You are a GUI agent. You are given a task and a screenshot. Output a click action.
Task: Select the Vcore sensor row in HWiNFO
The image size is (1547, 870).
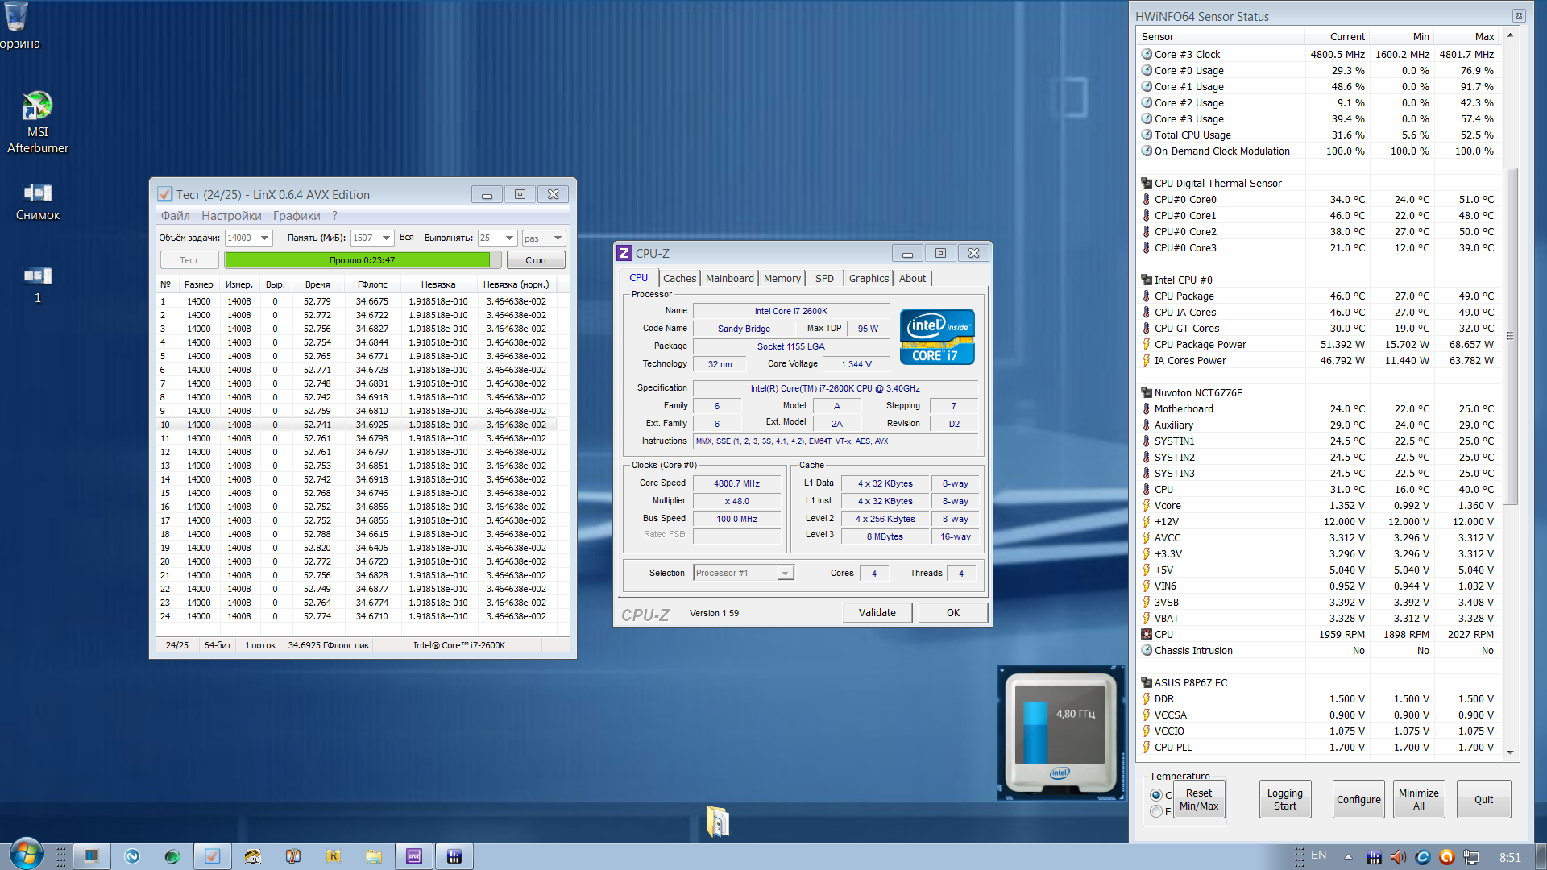pos(1317,505)
